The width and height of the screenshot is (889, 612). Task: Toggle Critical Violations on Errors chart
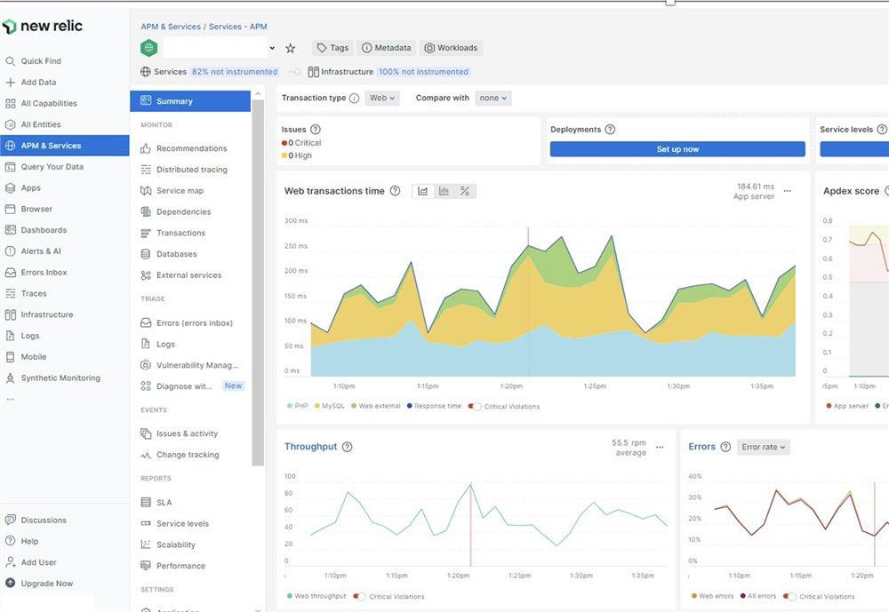point(790,597)
